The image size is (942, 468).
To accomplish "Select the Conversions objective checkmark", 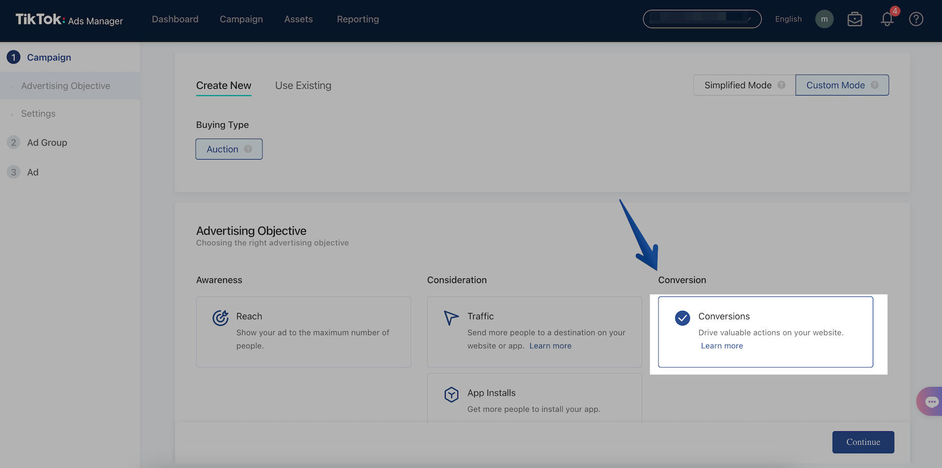I will coord(682,318).
